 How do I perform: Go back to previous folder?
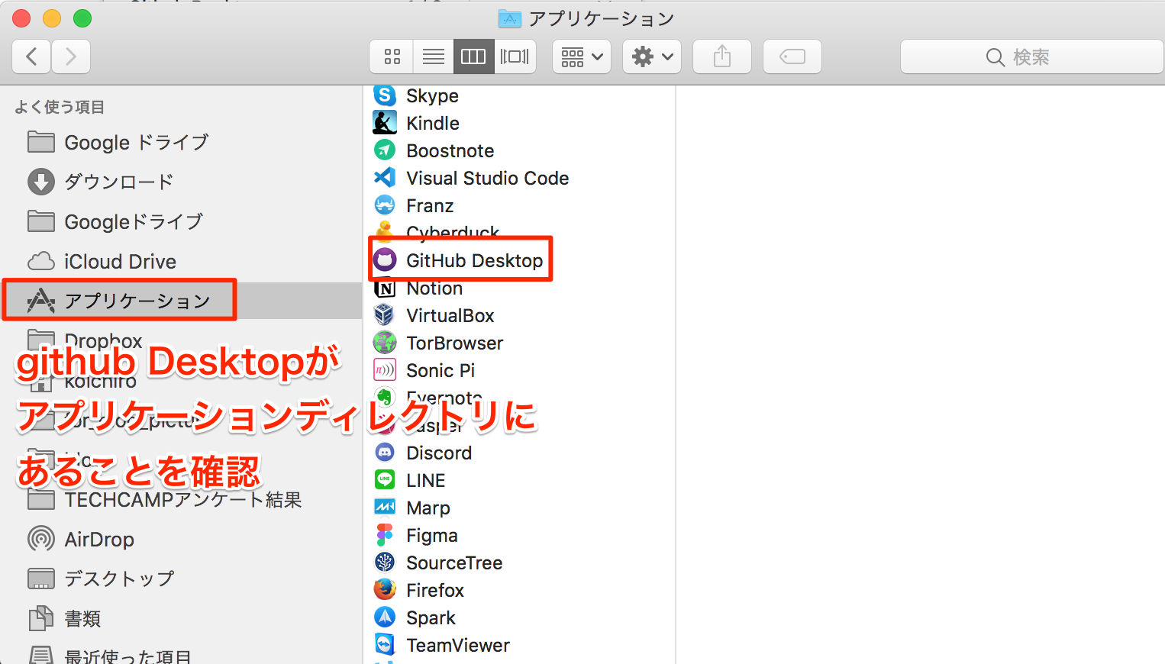(32, 56)
